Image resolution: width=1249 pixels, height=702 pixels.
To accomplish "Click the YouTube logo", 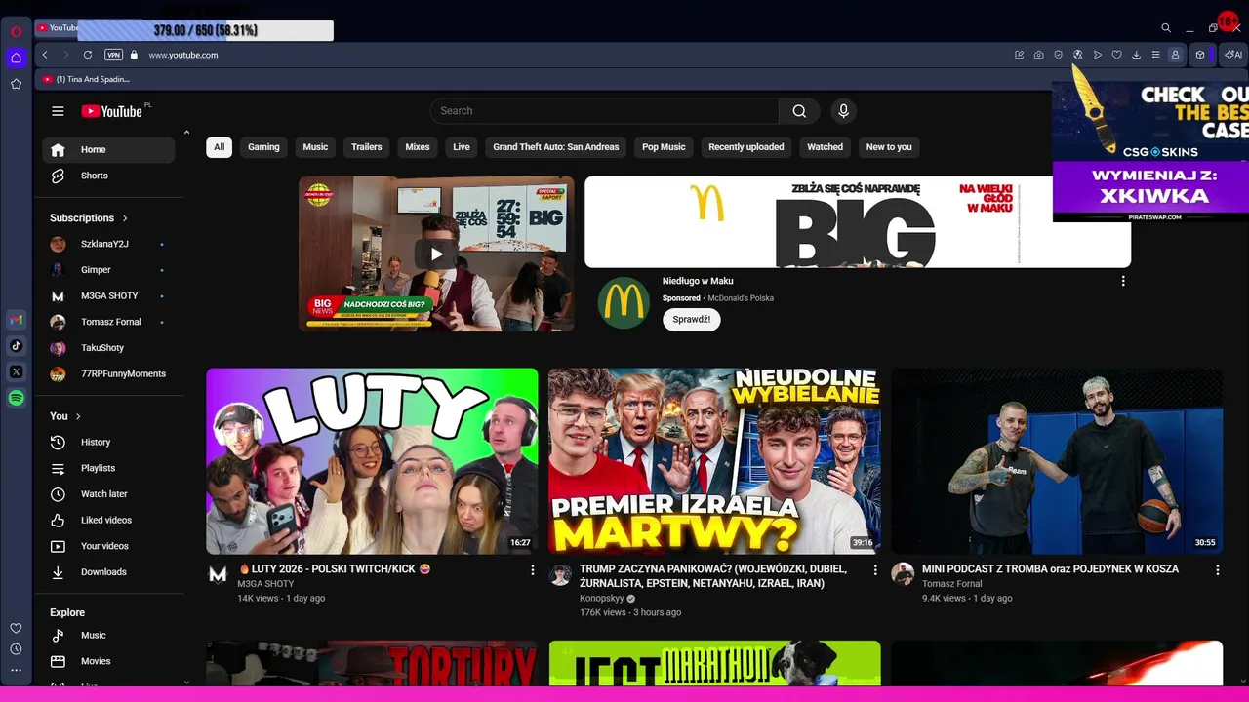I will 112,111.
